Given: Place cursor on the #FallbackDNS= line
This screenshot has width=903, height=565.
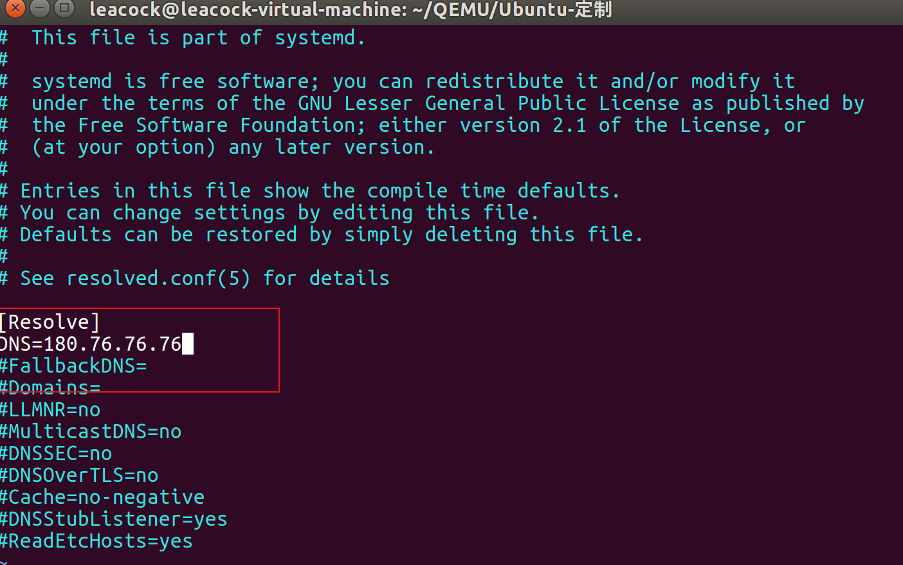Looking at the screenshot, I should pyautogui.click(x=73, y=366).
